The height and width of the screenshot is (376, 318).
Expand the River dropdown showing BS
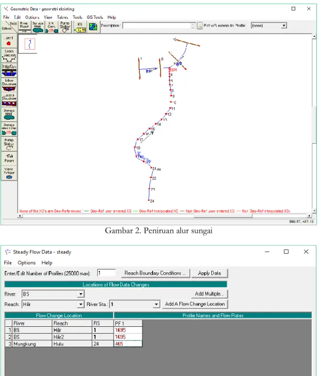tap(81, 294)
